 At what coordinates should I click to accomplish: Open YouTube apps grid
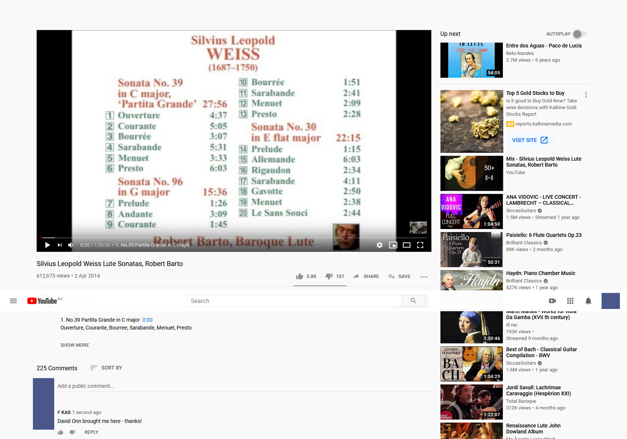[570, 301]
